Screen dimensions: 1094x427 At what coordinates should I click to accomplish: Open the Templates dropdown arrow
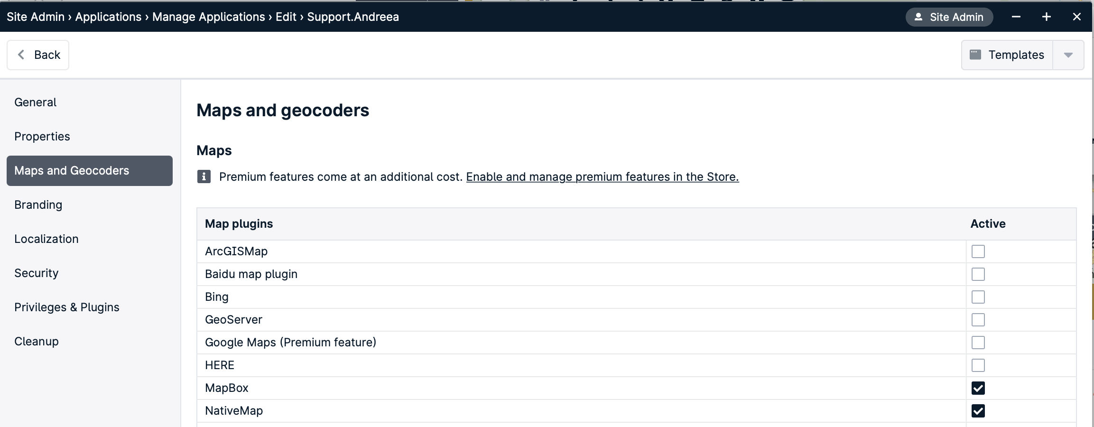pos(1068,55)
